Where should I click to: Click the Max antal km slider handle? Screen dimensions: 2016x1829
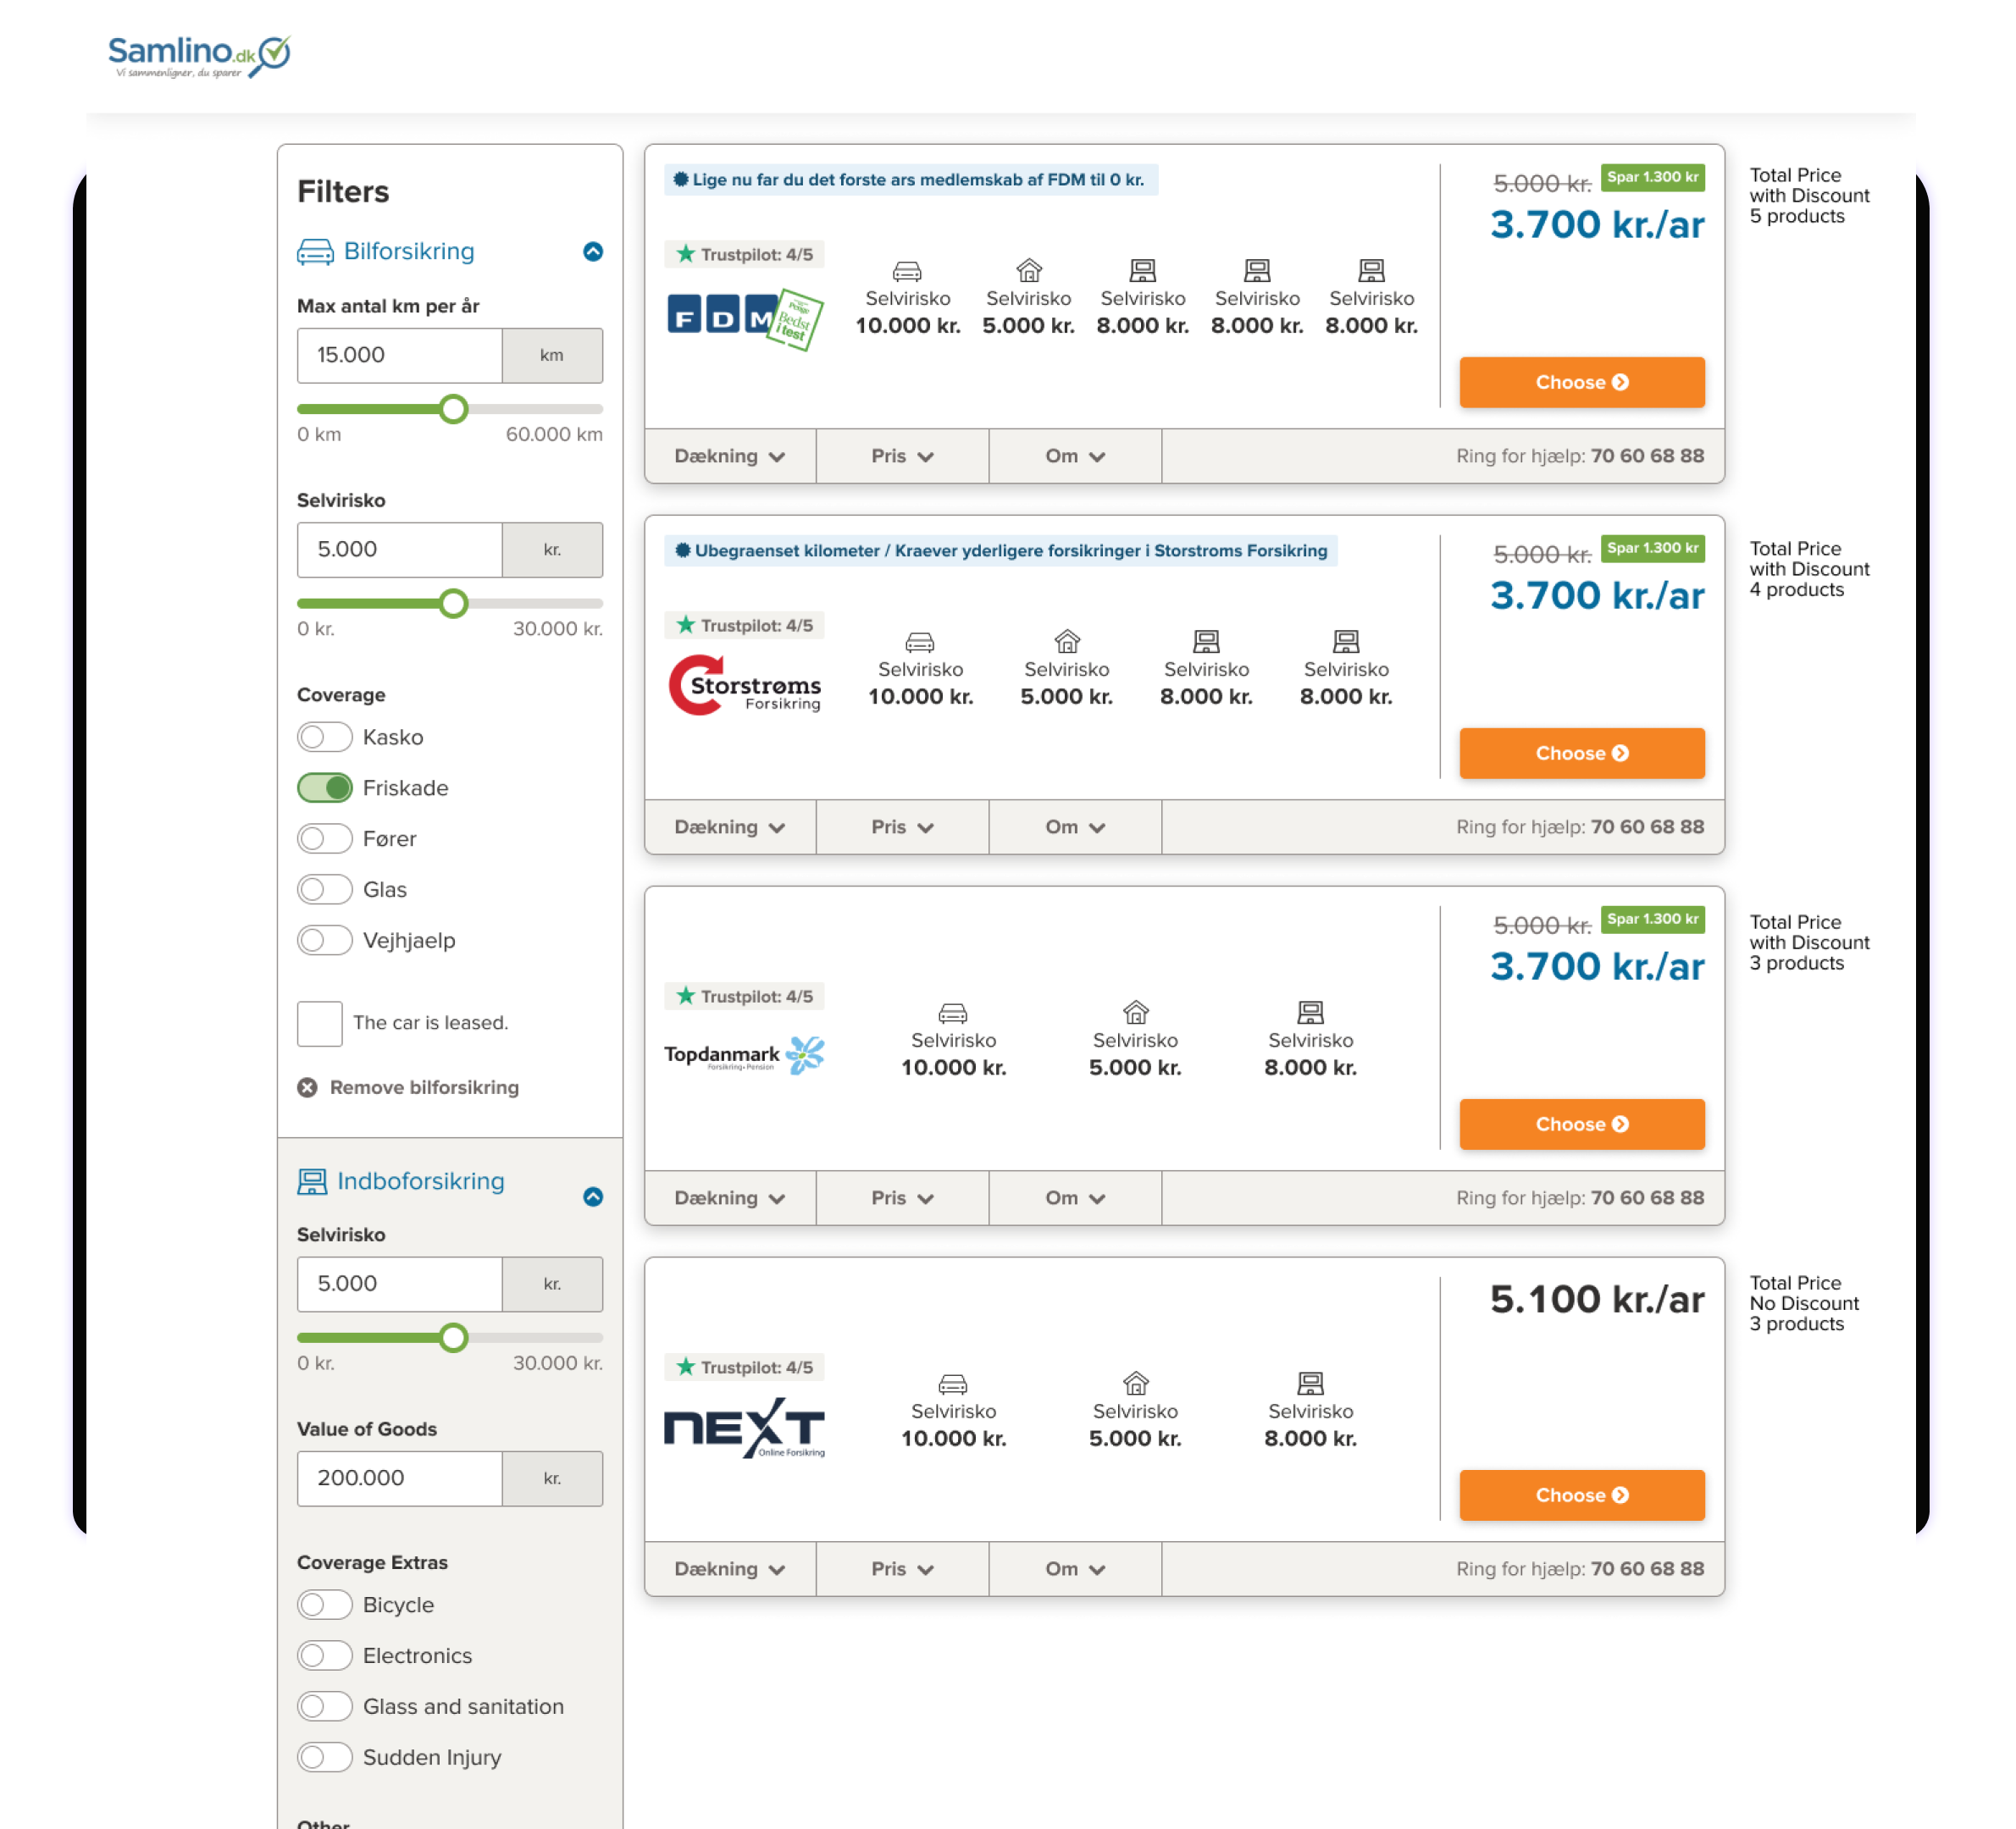pyautogui.click(x=454, y=409)
